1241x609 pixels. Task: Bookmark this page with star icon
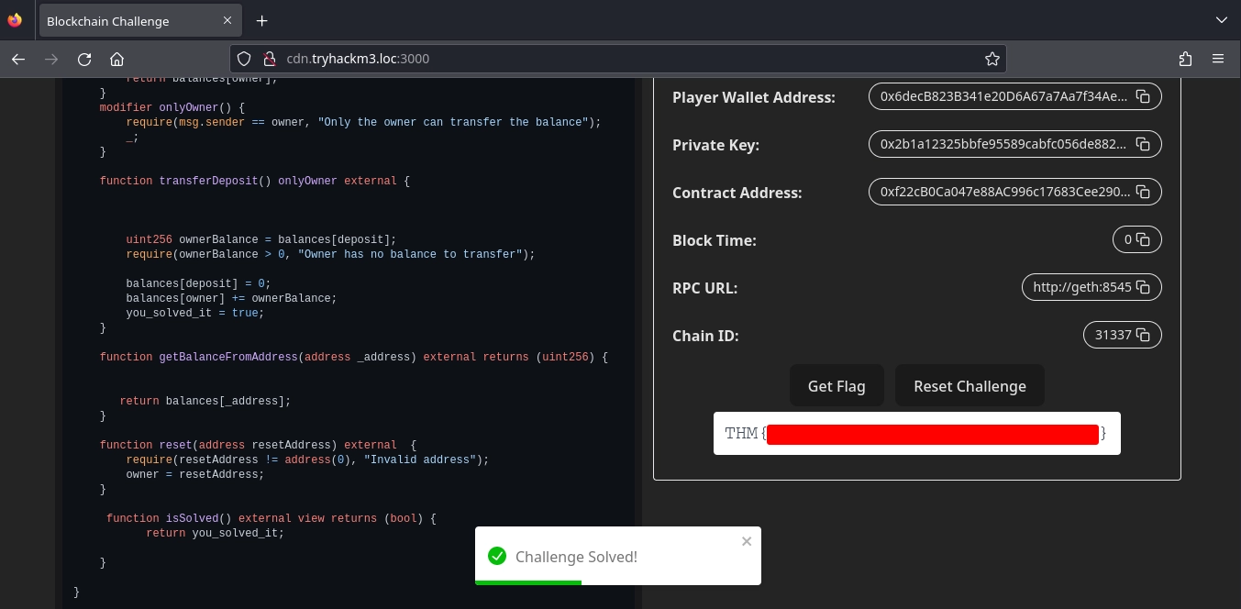(x=992, y=59)
